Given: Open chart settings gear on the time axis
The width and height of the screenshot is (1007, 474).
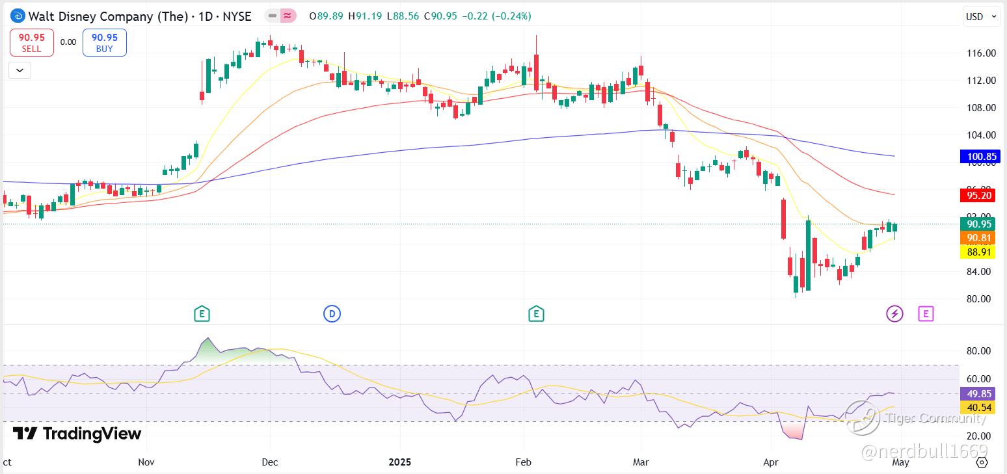Looking at the screenshot, I should point(982,462).
